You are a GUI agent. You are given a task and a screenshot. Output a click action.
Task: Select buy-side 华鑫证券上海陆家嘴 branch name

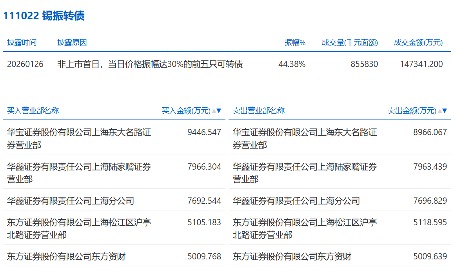click(79, 173)
